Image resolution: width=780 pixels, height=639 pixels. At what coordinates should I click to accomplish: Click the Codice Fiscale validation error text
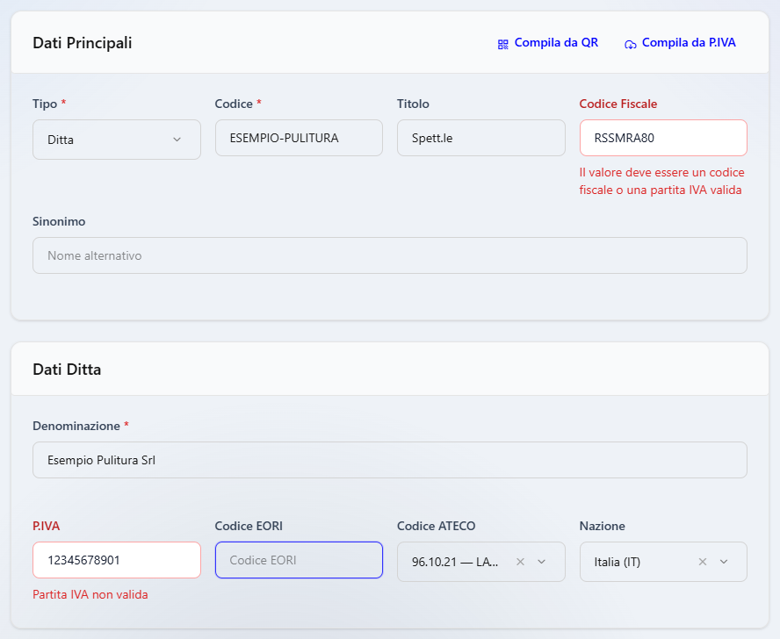coord(661,181)
